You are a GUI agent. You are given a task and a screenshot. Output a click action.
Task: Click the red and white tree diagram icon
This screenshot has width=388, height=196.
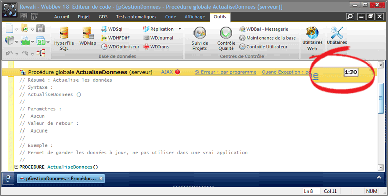click(41, 53)
